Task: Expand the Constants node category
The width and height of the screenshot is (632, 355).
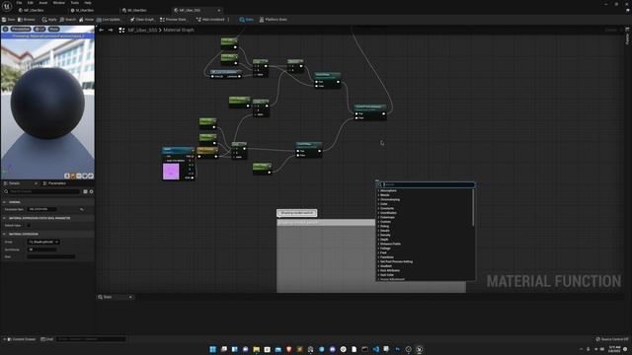Action: (x=387, y=208)
